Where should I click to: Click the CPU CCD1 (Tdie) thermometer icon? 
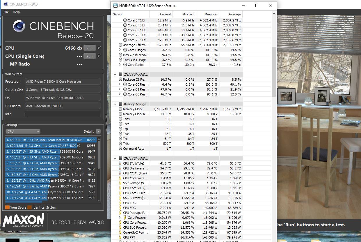[120, 173]
